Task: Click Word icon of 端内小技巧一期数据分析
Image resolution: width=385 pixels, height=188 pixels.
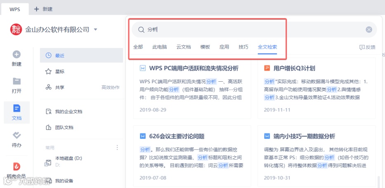Action: click(267, 136)
